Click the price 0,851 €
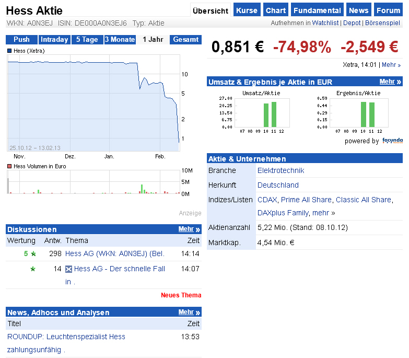Screen dimensions: 409x358 (x=237, y=47)
